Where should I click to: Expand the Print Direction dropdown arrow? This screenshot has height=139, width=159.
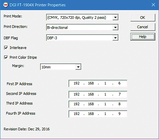(x=115, y=27)
